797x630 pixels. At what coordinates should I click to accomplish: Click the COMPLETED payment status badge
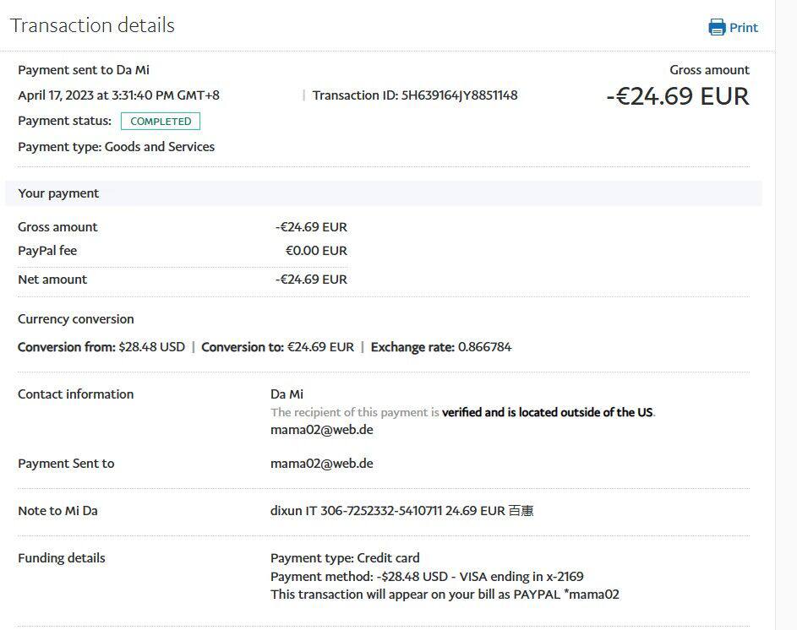point(161,121)
